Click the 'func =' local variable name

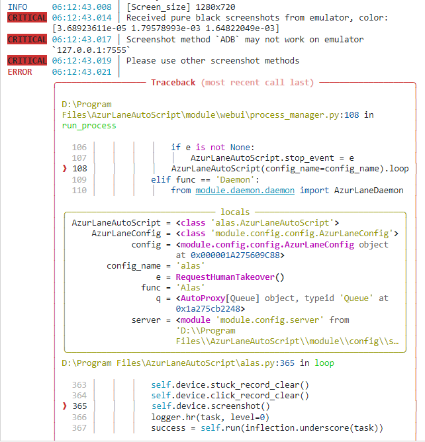(156, 288)
